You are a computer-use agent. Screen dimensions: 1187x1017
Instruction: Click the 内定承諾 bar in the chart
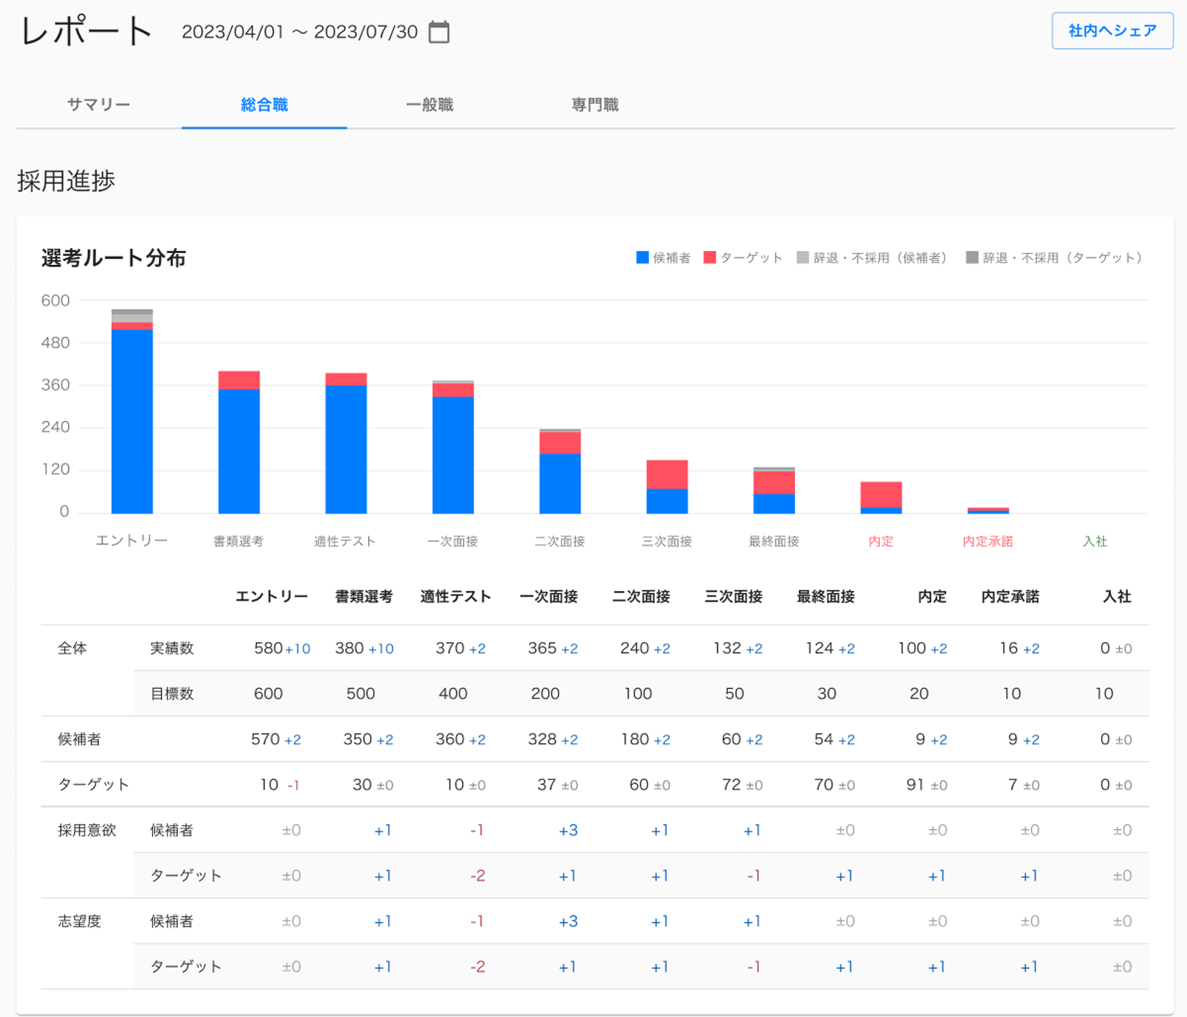tap(988, 511)
